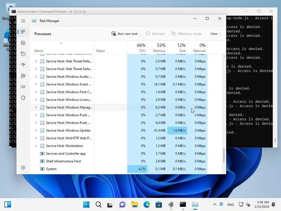This screenshot has width=281, height=211.
Task: Open Microsoft Store from taskbar
Action: 159,204
